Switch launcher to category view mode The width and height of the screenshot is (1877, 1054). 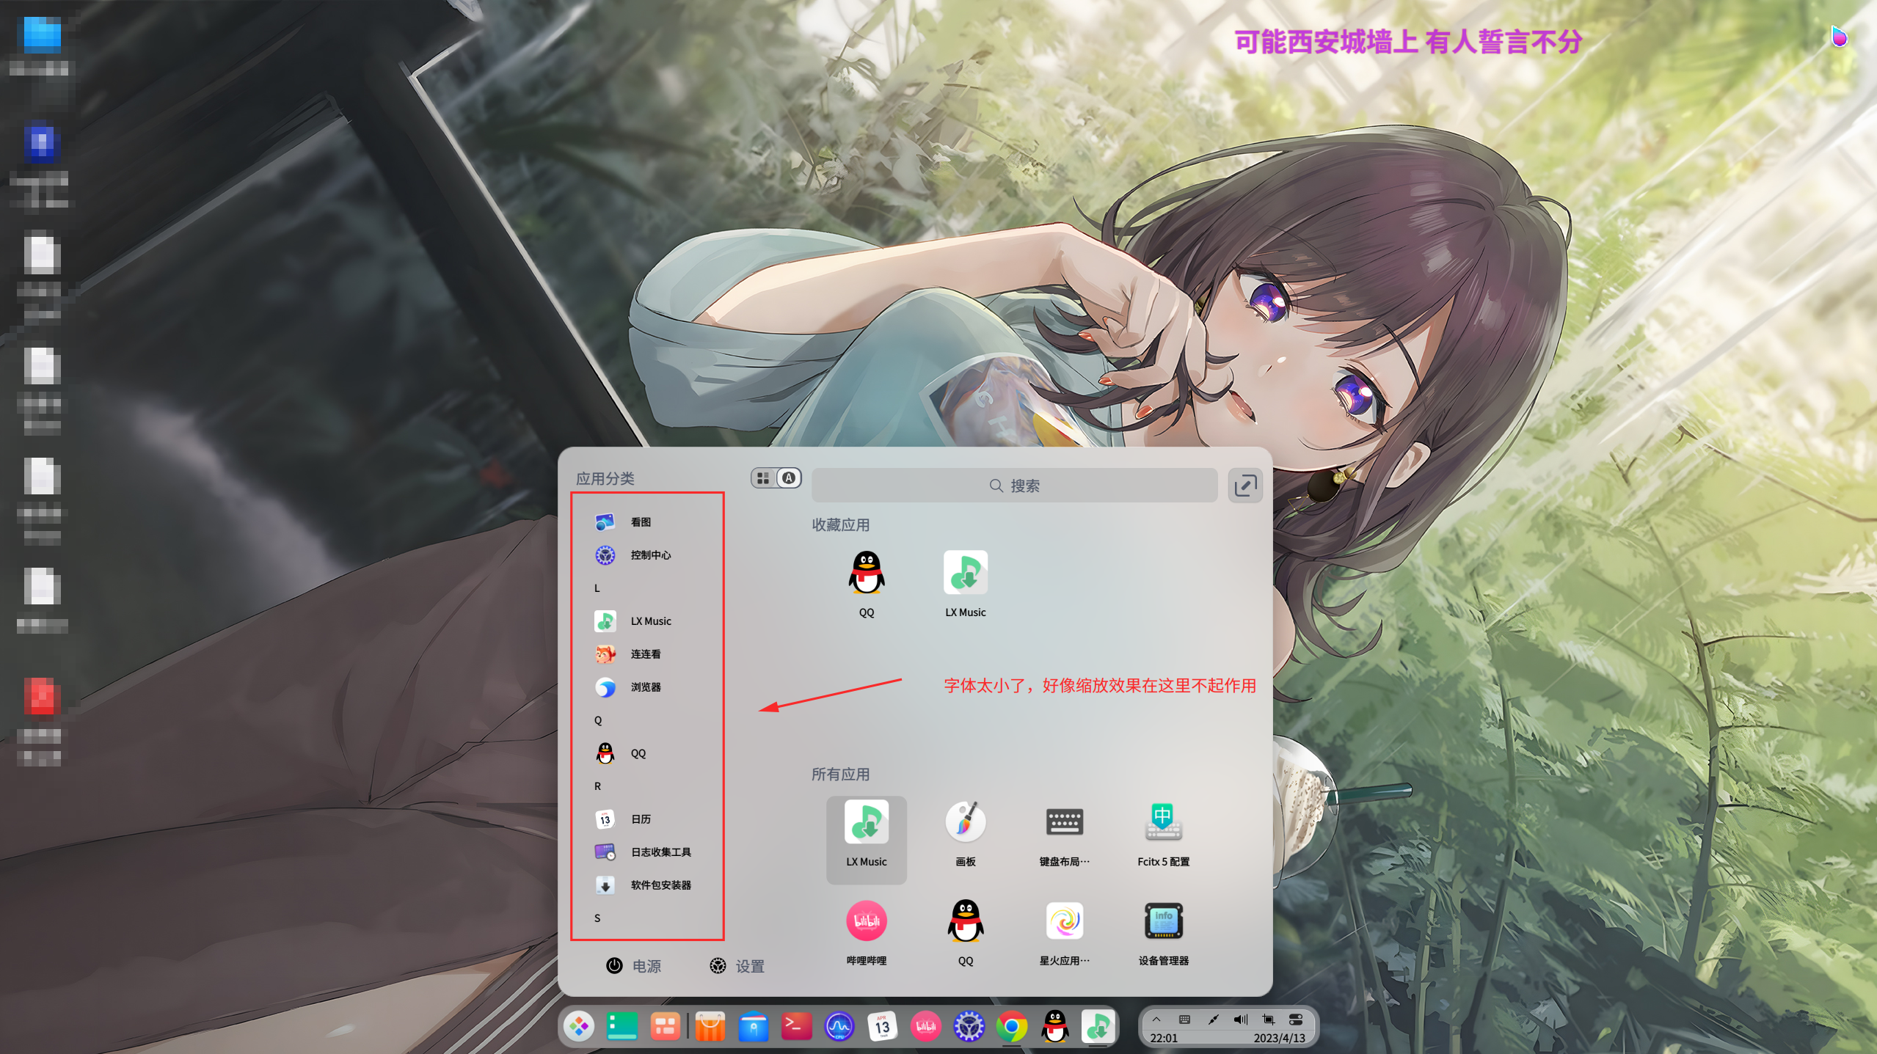point(763,478)
